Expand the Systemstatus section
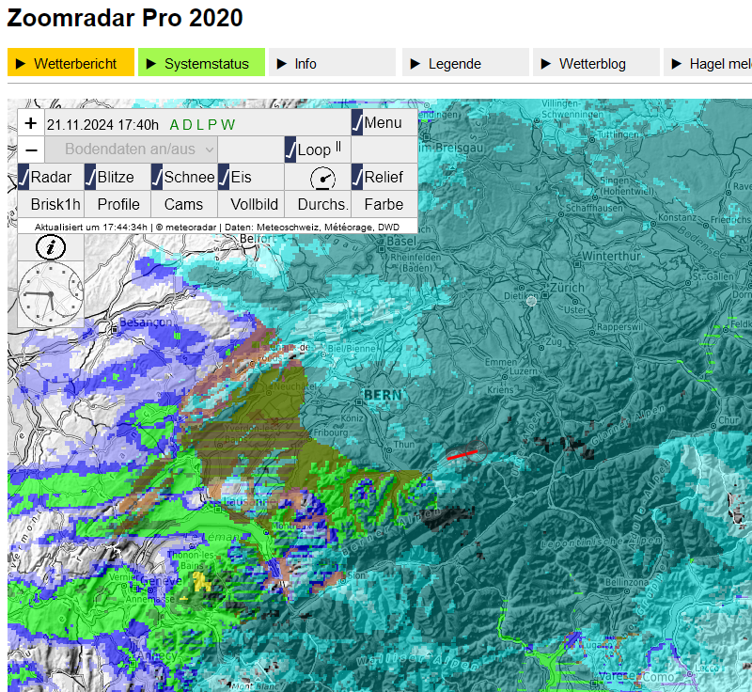 (x=201, y=62)
